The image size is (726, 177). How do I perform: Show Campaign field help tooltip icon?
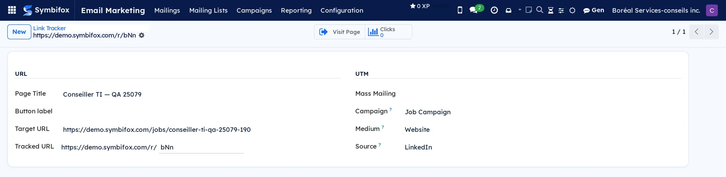[x=391, y=109]
